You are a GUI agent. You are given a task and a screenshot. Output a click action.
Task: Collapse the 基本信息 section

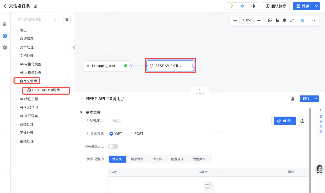[x=81, y=112]
